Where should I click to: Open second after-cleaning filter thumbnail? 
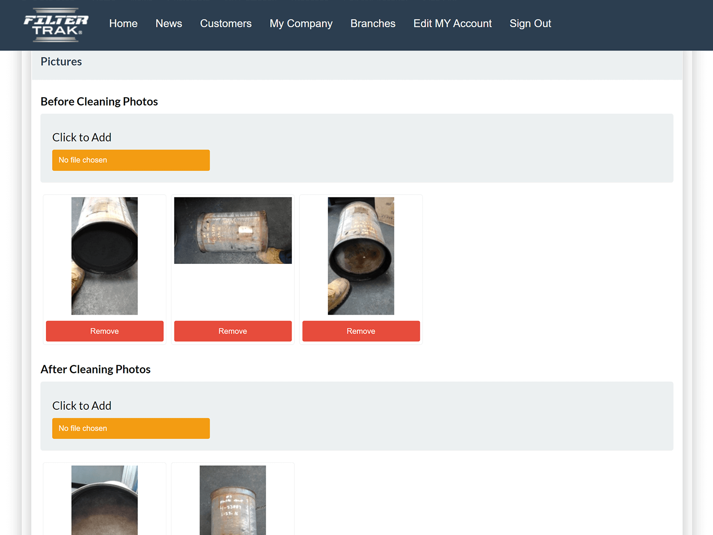(233, 500)
